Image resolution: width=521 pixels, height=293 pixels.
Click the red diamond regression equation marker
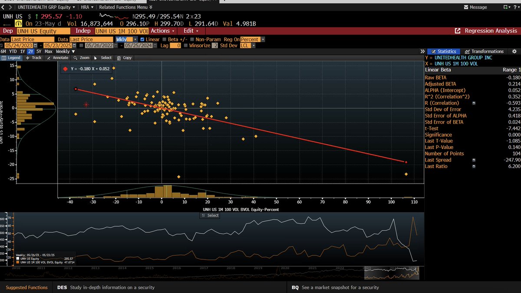click(65, 69)
